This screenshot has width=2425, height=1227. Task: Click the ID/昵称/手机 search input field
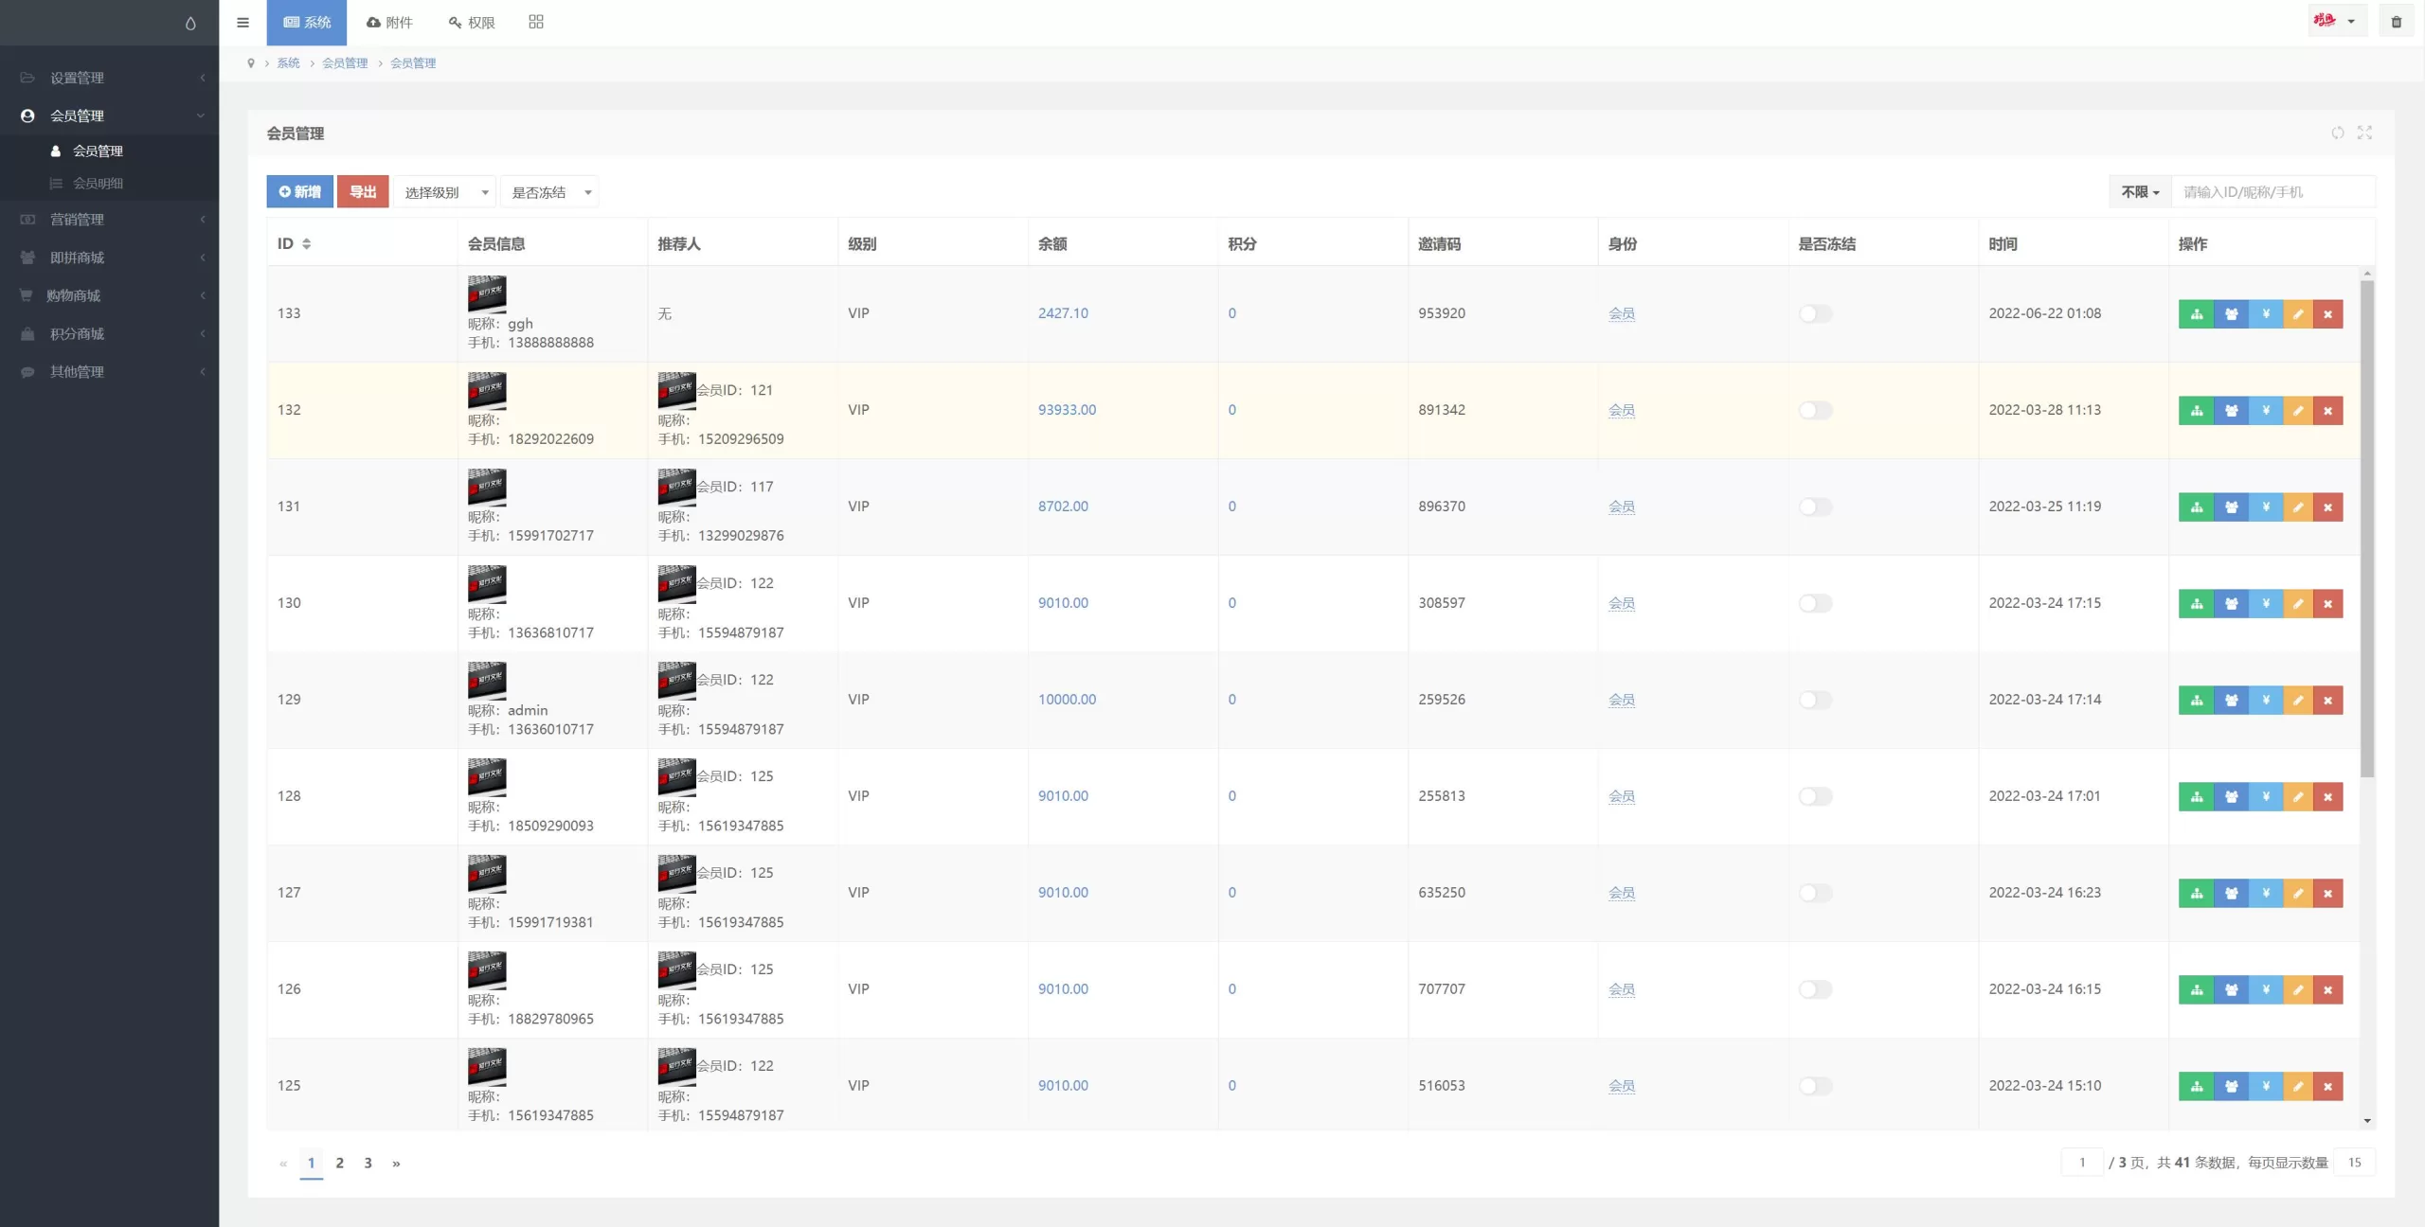[x=2272, y=192]
